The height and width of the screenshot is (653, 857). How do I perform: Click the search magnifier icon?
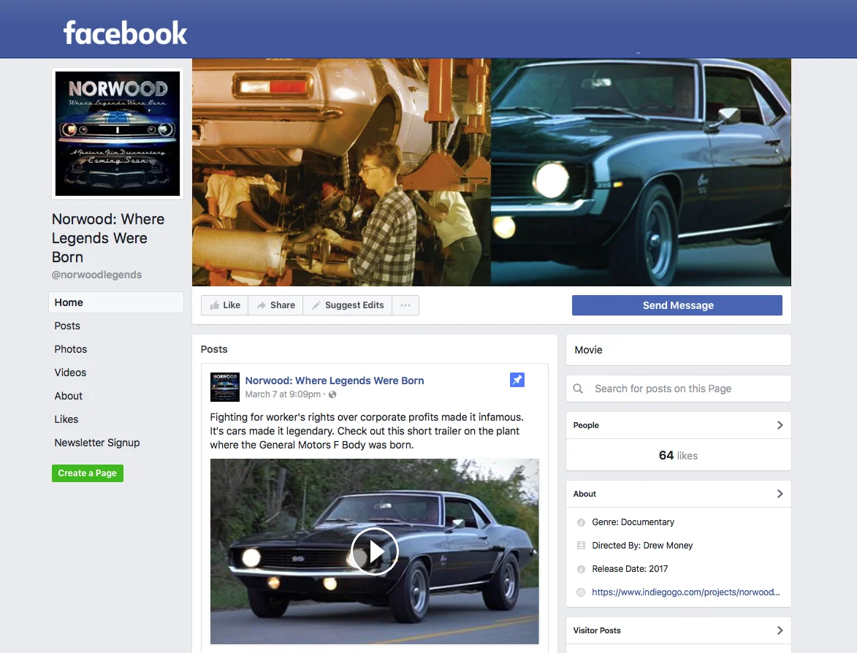coord(578,389)
